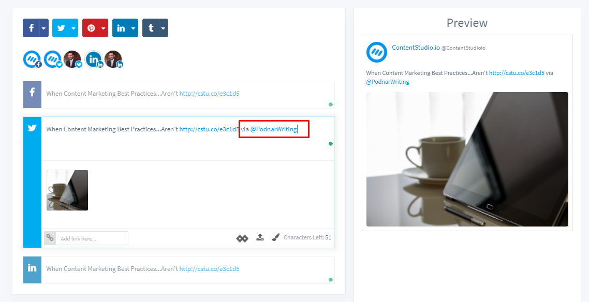Screen dimensions: 589x302
Task: Click the attached image thumbnail in the tweet
Action: 67,190
